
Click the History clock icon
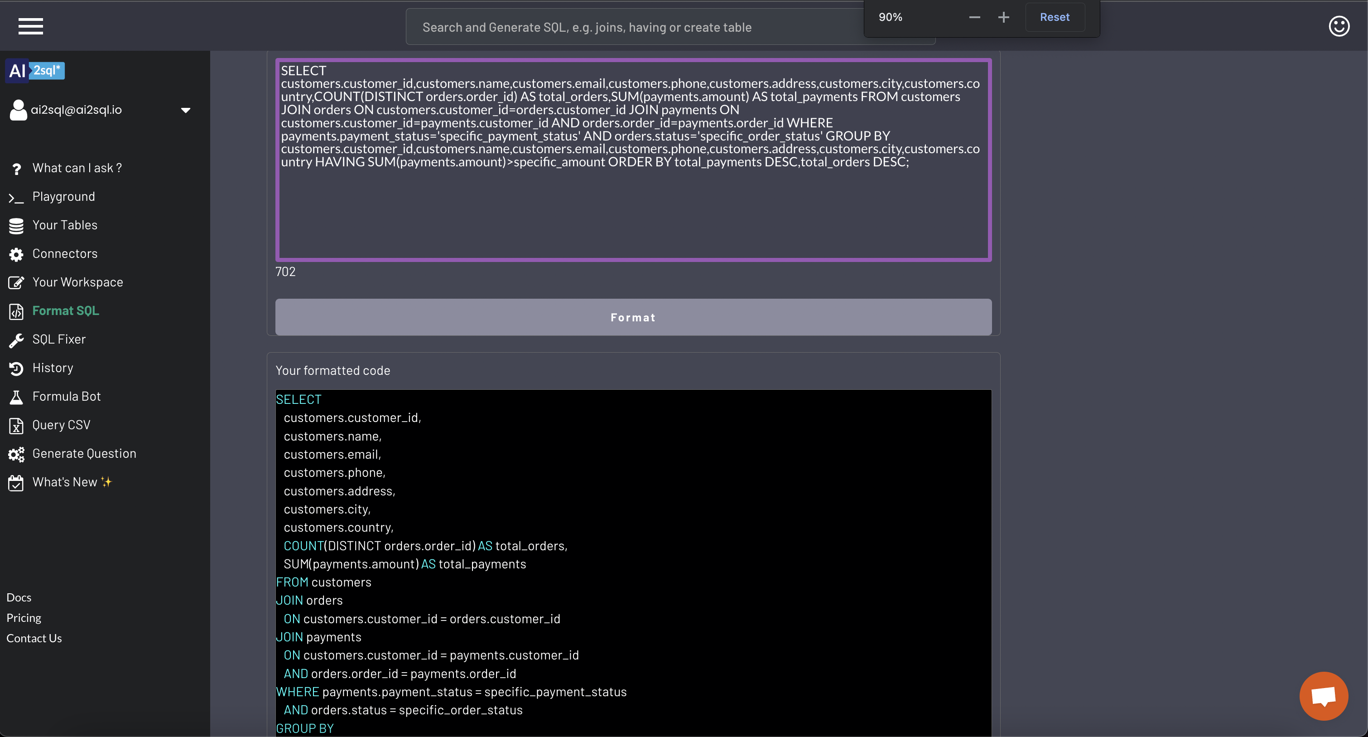(16, 368)
